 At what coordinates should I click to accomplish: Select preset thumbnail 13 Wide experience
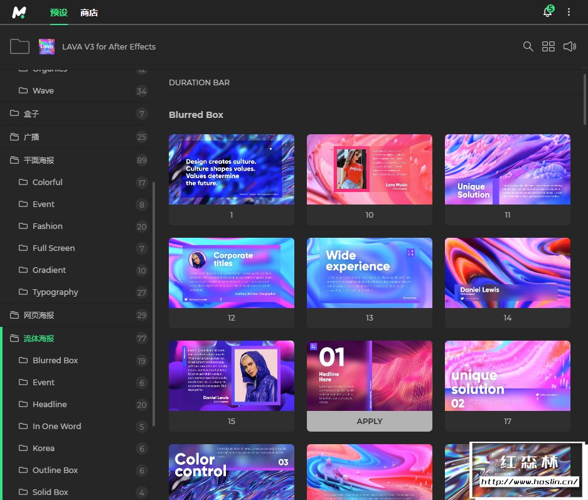[x=370, y=273]
